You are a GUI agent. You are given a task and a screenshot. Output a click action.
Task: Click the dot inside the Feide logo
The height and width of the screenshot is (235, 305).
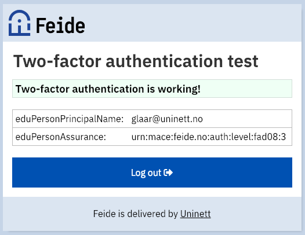[20, 21]
